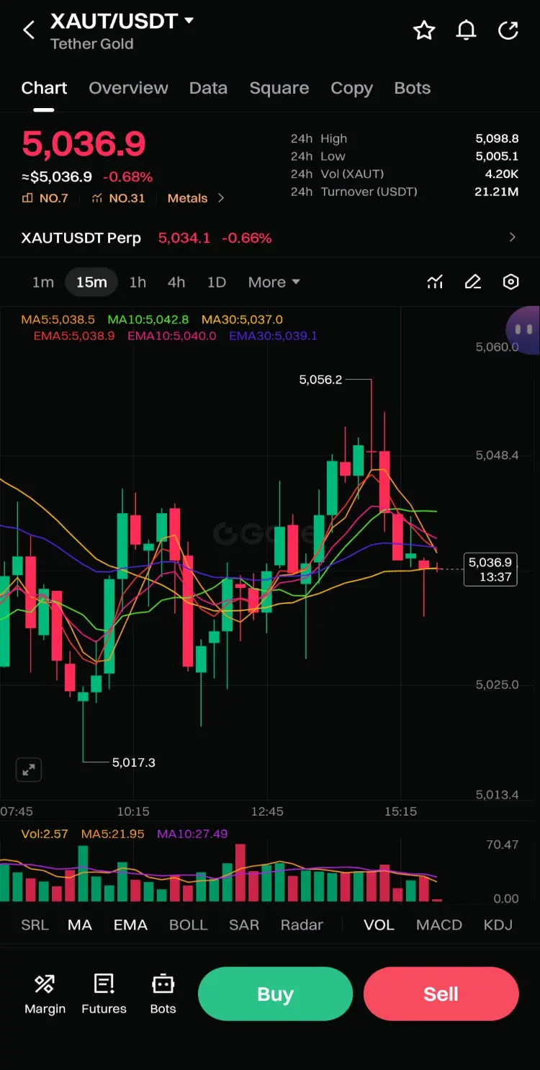Switch to the Square tab
The image size is (540, 1070).
point(279,88)
